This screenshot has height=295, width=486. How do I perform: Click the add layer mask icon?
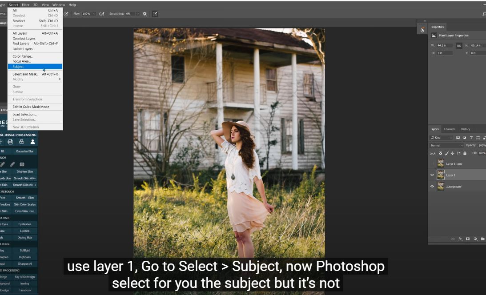point(467,239)
